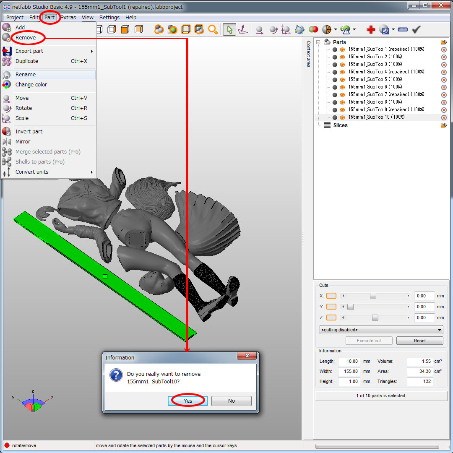This screenshot has width=453, height=453.
Task: Click the magnifier zoom selection icon
Action: click(x=213, y=29)
